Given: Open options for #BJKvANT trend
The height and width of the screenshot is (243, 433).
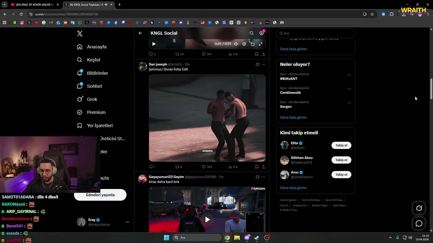Looking at the screenshot, I should coord(349,75).
